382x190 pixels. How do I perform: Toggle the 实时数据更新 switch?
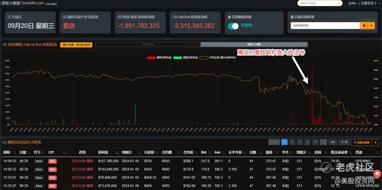coord(233,26)
